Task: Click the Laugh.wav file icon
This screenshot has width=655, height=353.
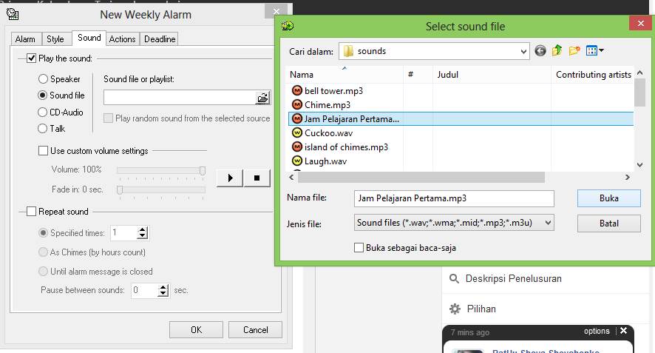Action: 297,161
